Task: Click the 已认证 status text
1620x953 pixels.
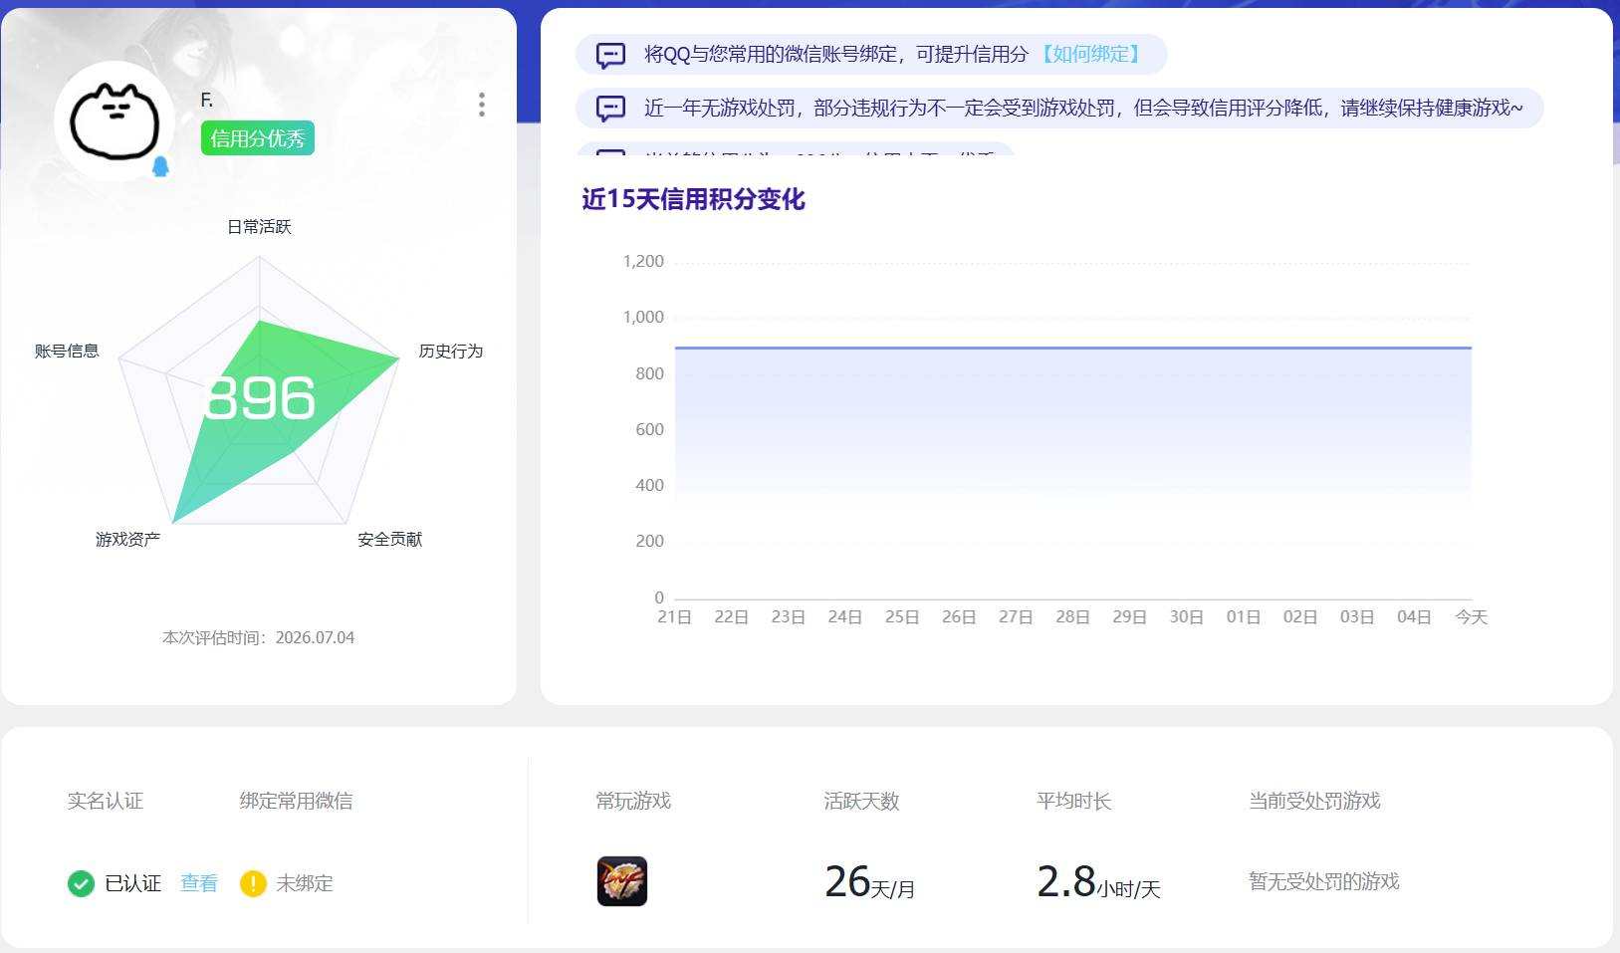Action: point(133,883)
